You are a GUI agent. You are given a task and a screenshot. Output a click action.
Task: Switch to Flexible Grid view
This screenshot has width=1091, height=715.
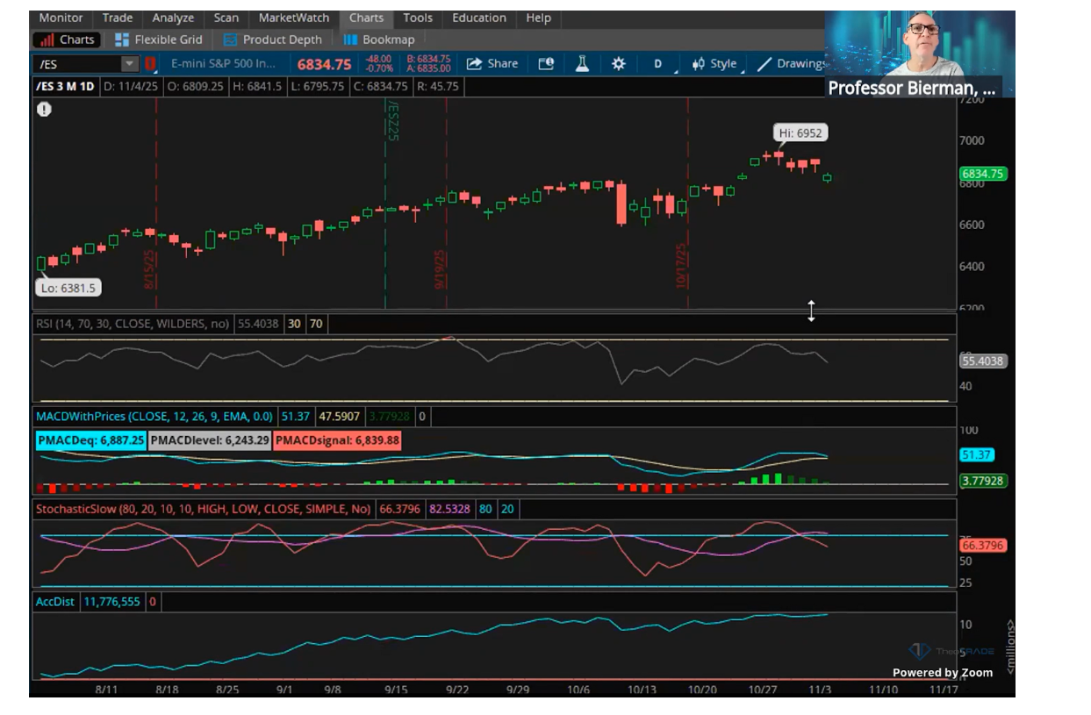pyautogui.click(x=159, y=39)
